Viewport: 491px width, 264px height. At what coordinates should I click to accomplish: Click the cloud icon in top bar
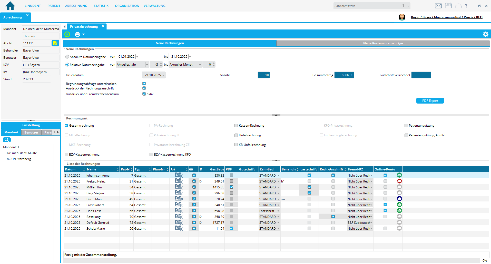pyautogui.click(x=458, y=6)
